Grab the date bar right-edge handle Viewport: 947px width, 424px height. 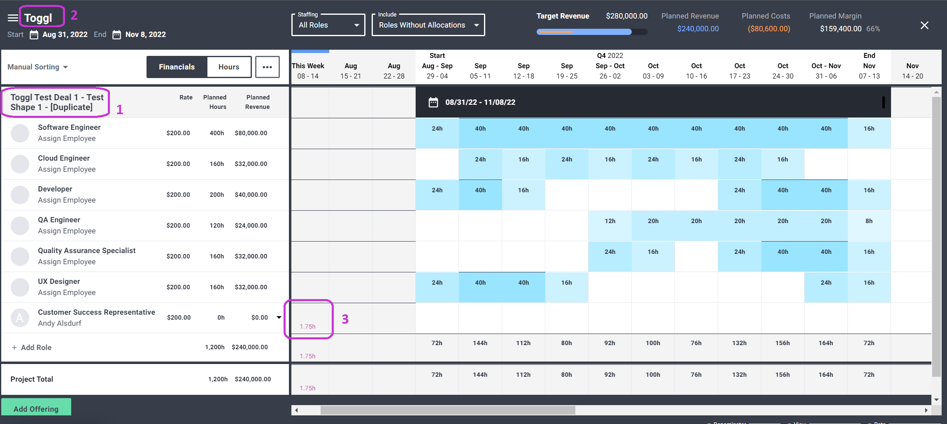[883, 102]
